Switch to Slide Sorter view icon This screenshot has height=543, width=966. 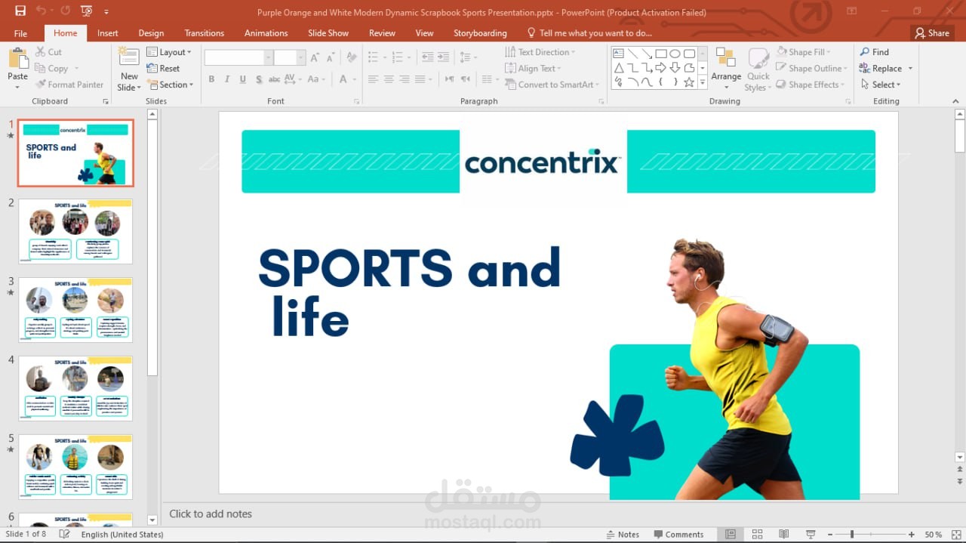(757, 535)
